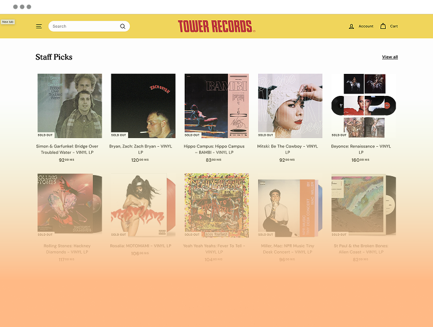Screen dimensions: 433x327
Task: Click the magnifying glass search icon
Action: pos(122,26)
